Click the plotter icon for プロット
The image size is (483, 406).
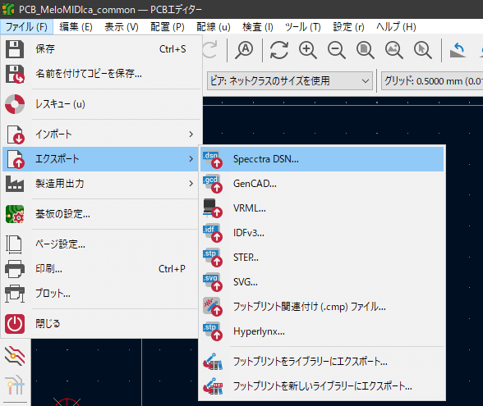(x=15, y=294)
